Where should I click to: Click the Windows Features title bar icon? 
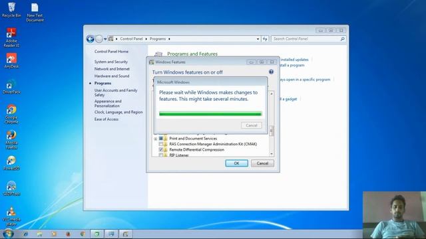tap(151, 62)
